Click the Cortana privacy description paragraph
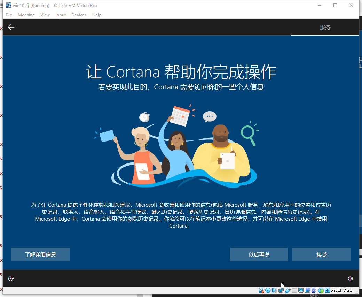 point(181,215)
